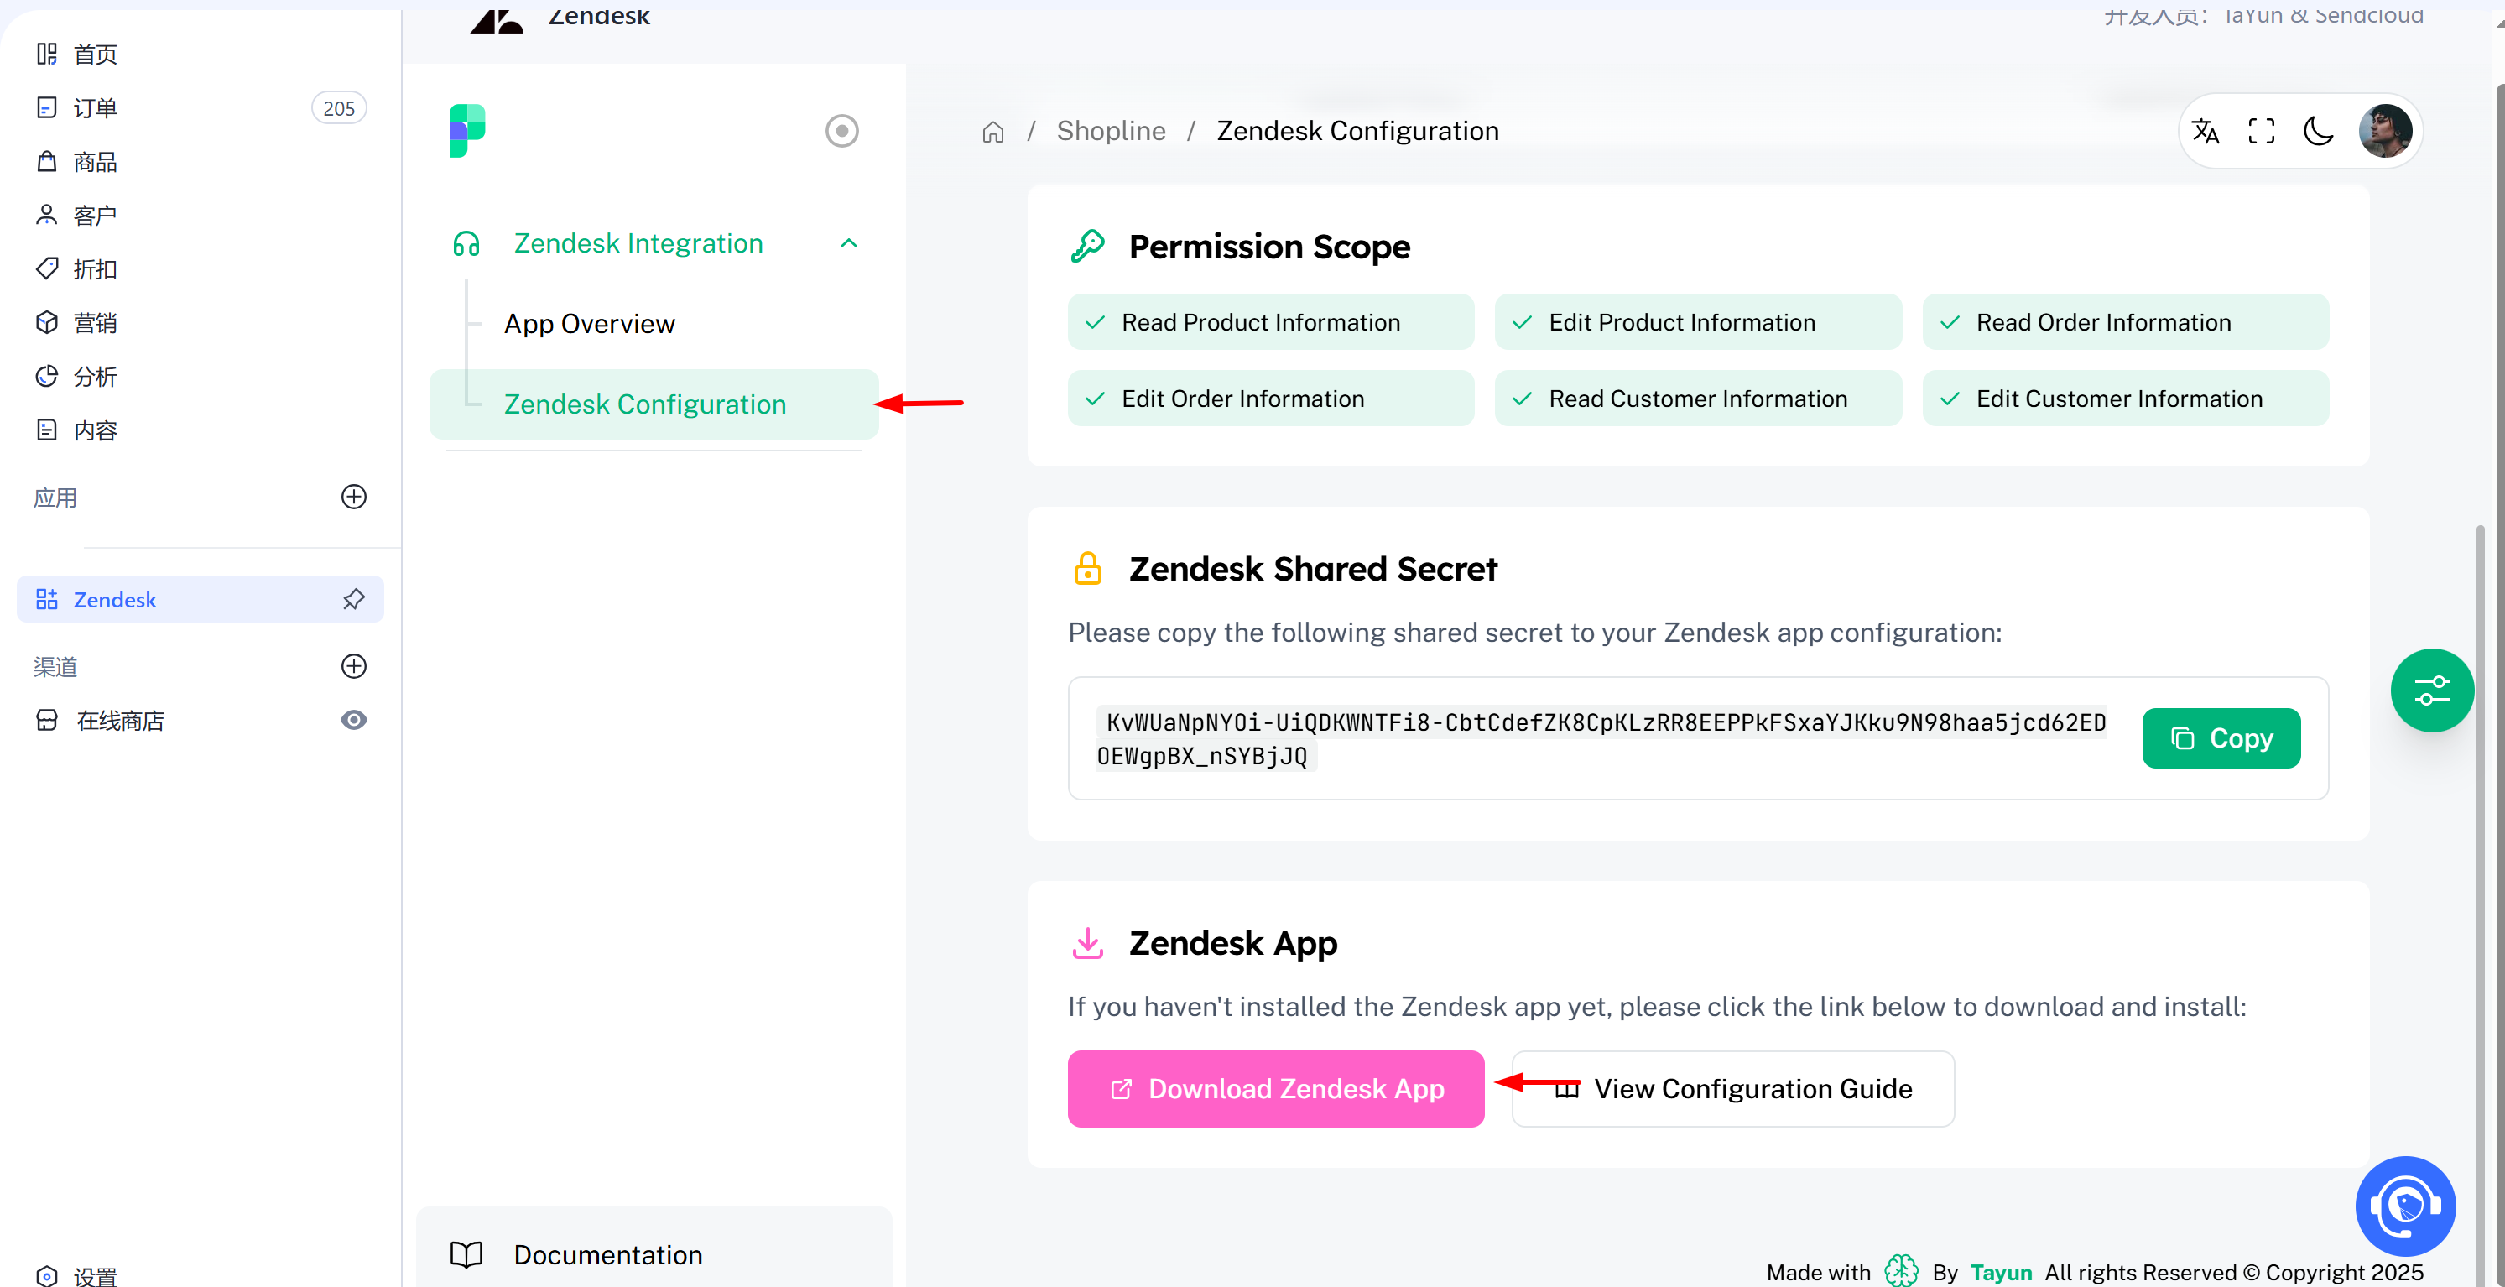Click Download Zendesk App button
The height and width of the screenshot is (1287, 2505).
(x=1276, y=1088)
